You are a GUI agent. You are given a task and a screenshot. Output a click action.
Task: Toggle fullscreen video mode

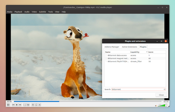[25, 105]
